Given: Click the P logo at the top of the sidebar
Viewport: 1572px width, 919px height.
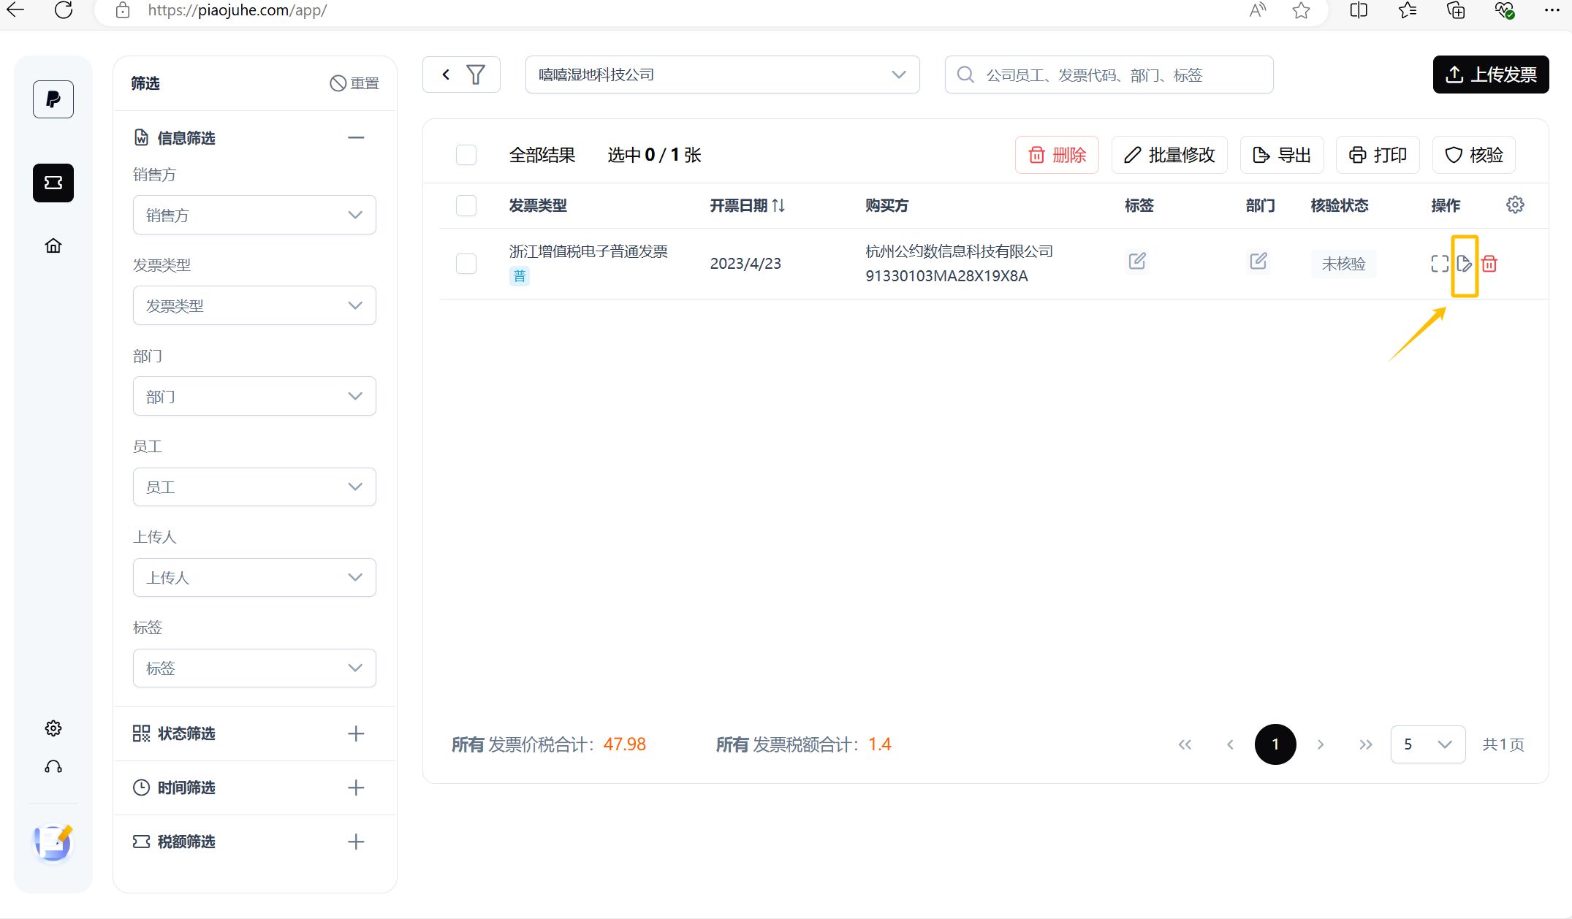Looking at the screenshot, I should click(53, 99).
